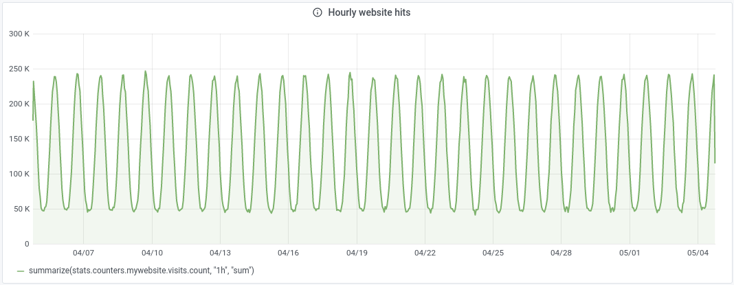Screen dimensions: 734x285
Task: Click the 300 K y-axis label
Action: coord(19,34)
